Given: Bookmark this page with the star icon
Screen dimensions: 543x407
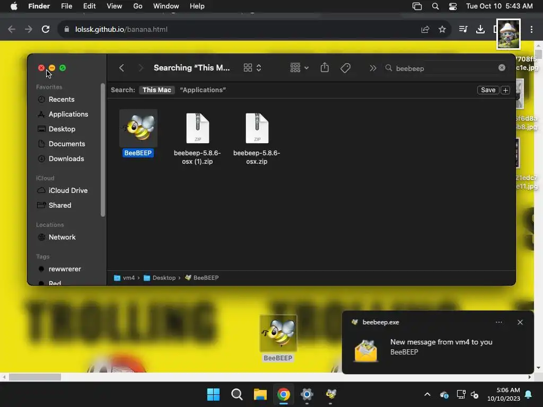Looking at the screenshot, I should [x=442, y=30].
